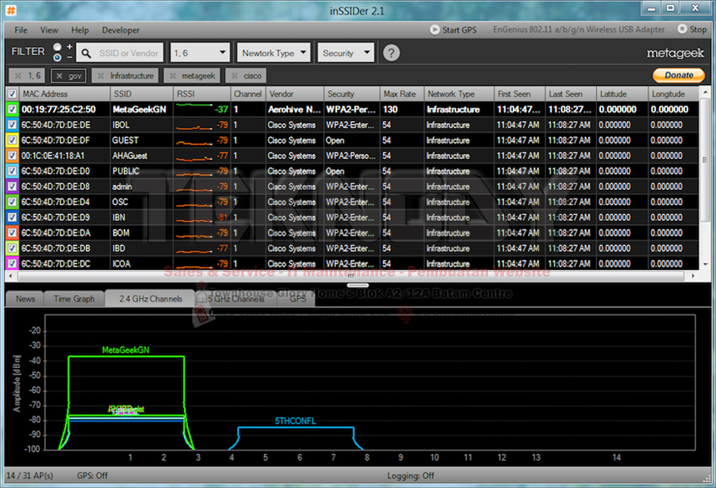Click the "Logging: Off" status text
The image size is (716, 488).
point(411,476)
